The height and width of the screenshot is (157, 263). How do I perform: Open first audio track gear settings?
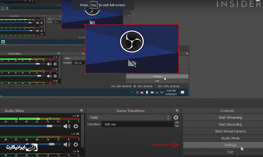click(x=76, y=126)
